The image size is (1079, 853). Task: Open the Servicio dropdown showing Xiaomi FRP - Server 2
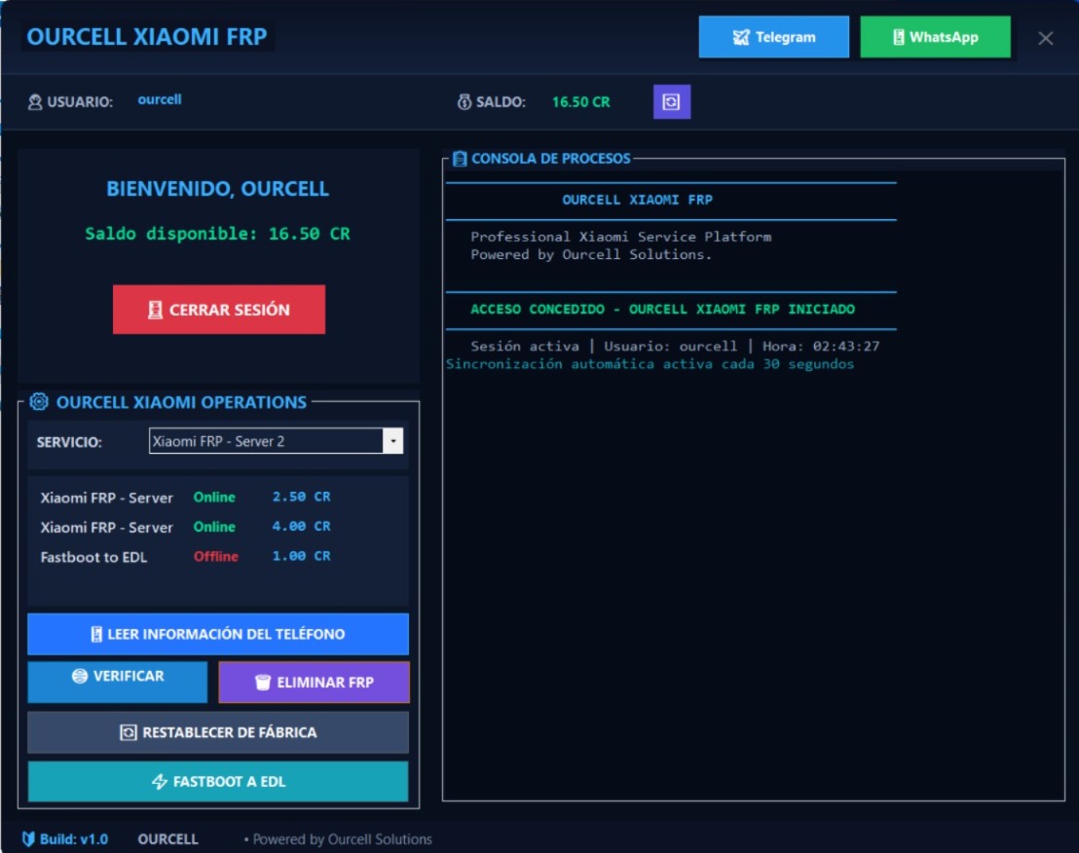tap(276, 441)
